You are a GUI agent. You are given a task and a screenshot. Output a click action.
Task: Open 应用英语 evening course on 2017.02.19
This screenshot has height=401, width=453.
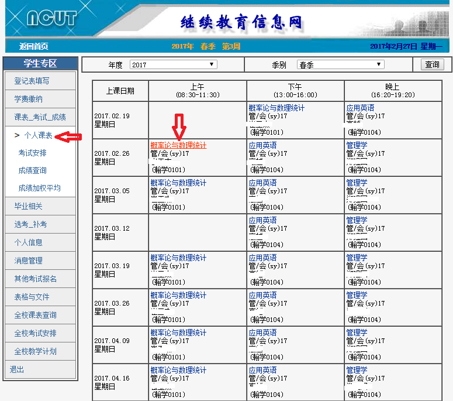(360, 108)
